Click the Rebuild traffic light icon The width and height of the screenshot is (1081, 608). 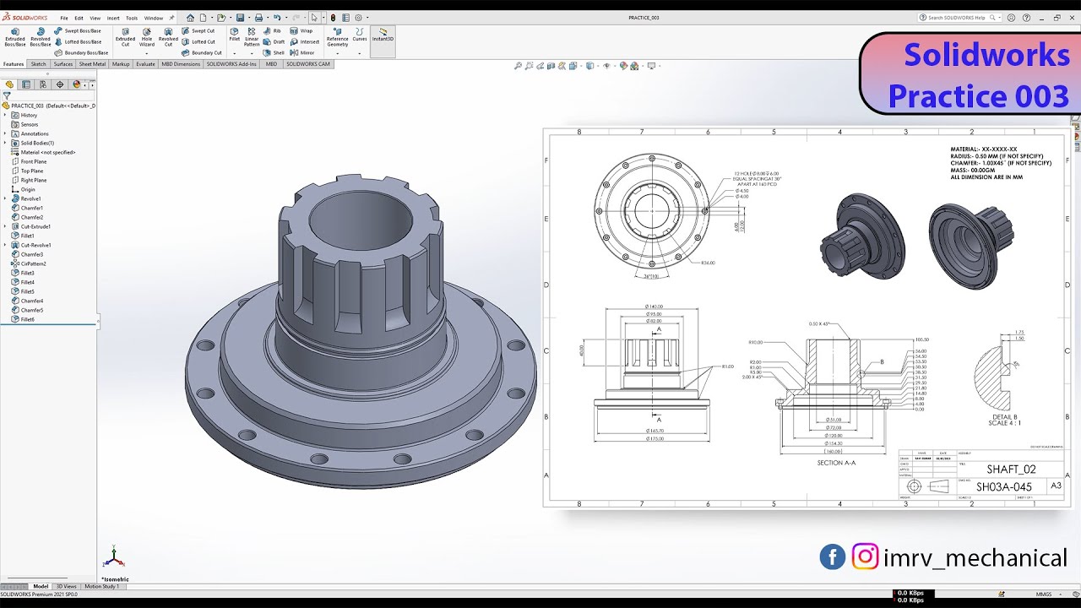pos(333,17)
